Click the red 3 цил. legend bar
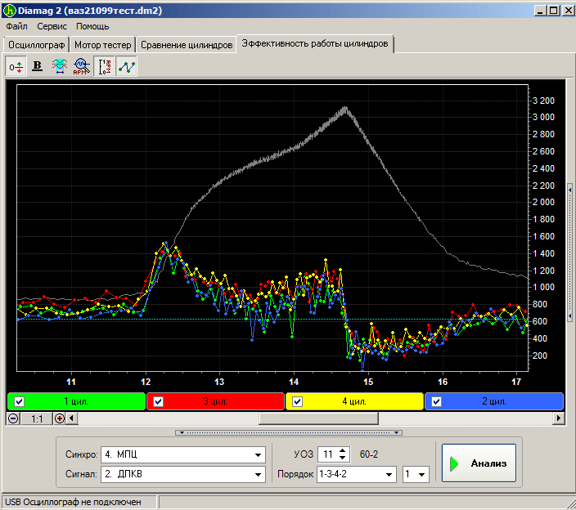The image size is (576, 510). click(216, 401)
